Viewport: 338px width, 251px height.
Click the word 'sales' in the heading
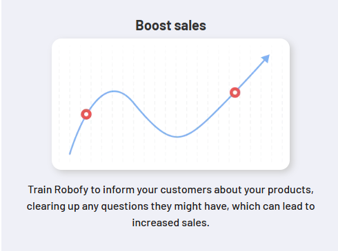pos(190,25)
